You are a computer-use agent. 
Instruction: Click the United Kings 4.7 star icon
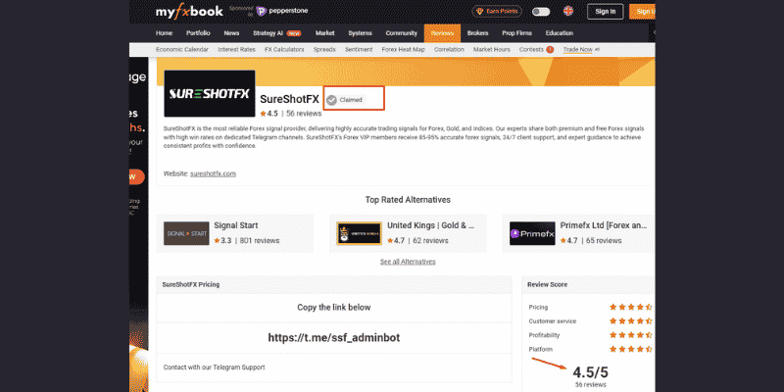click(x=390, y=240)
